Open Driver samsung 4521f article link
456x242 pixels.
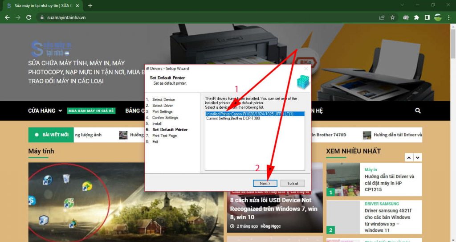(x=388, y=221)
